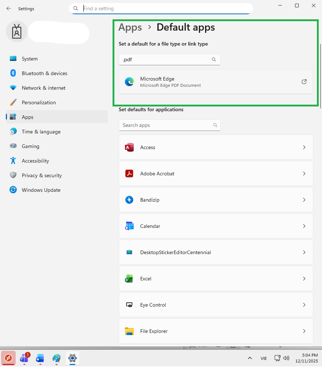Image resolution: width=322 pixels, height=369 pixels.
Task: Expand the DesktopStickerEditorCentennial row chevron
Action: coord(304,253)
